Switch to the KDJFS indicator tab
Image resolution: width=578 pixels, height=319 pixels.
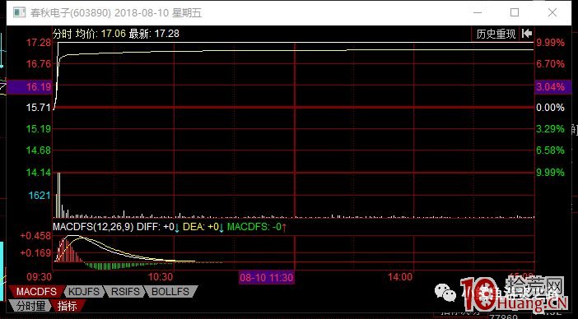pos(84,292)
